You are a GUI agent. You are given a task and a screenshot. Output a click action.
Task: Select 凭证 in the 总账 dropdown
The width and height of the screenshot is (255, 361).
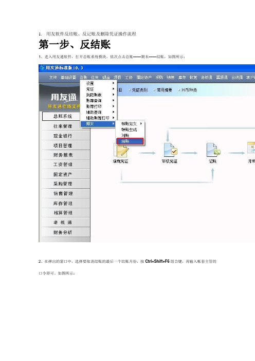pyautogui.click(x=99, y=89)
